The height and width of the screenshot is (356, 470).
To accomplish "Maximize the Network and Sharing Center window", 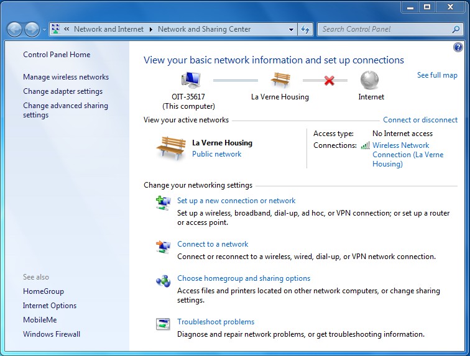I will (x=427, y=7).
